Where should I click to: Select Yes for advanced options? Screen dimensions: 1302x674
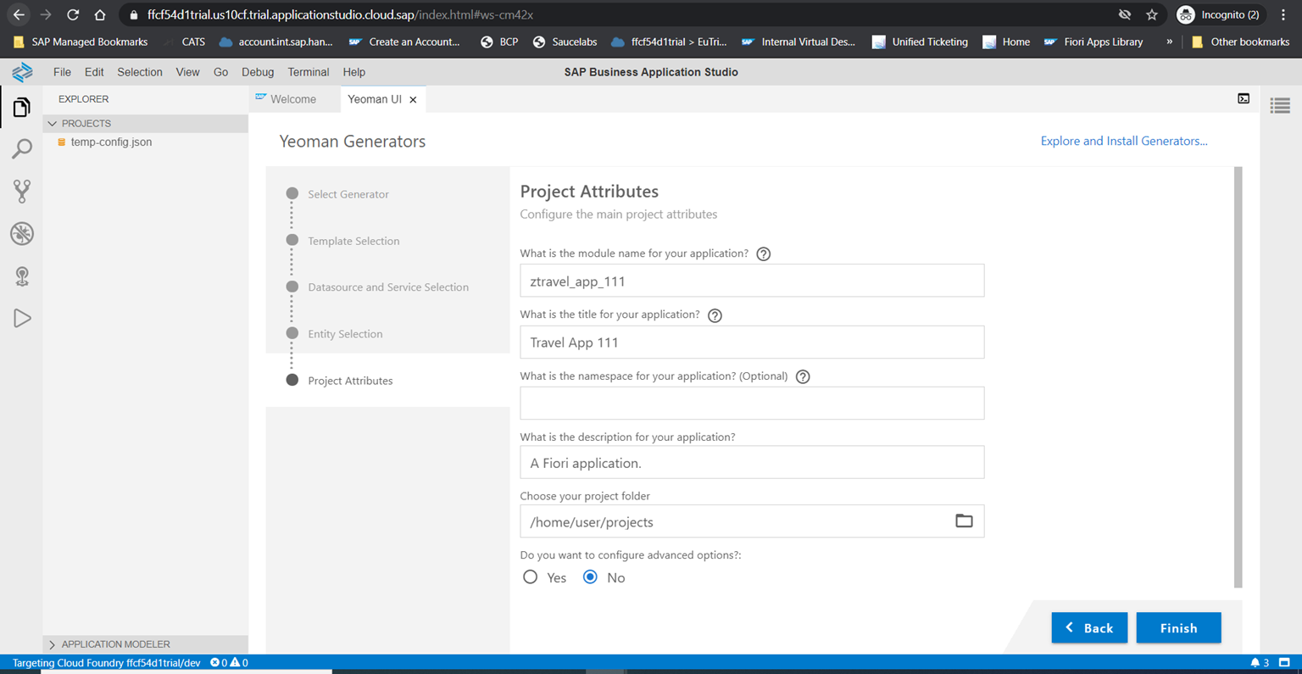click(x=531, y=577)
